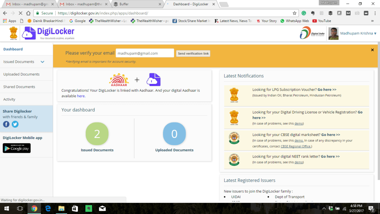Open the Buffer extension icon
The width and height of the screenshot is (380, 214).
[331, 13]
